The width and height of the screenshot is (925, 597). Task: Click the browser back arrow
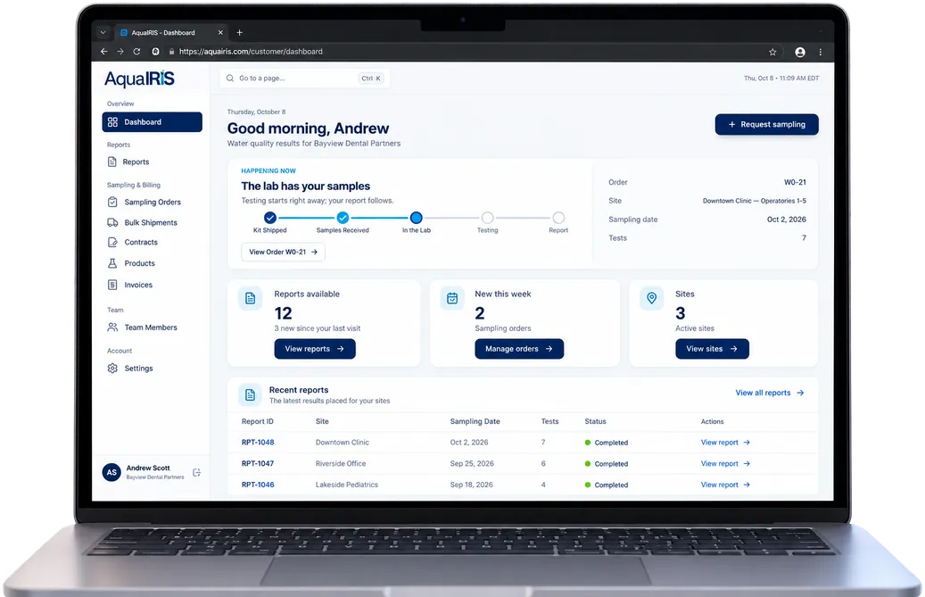click(x=103, y=52)
